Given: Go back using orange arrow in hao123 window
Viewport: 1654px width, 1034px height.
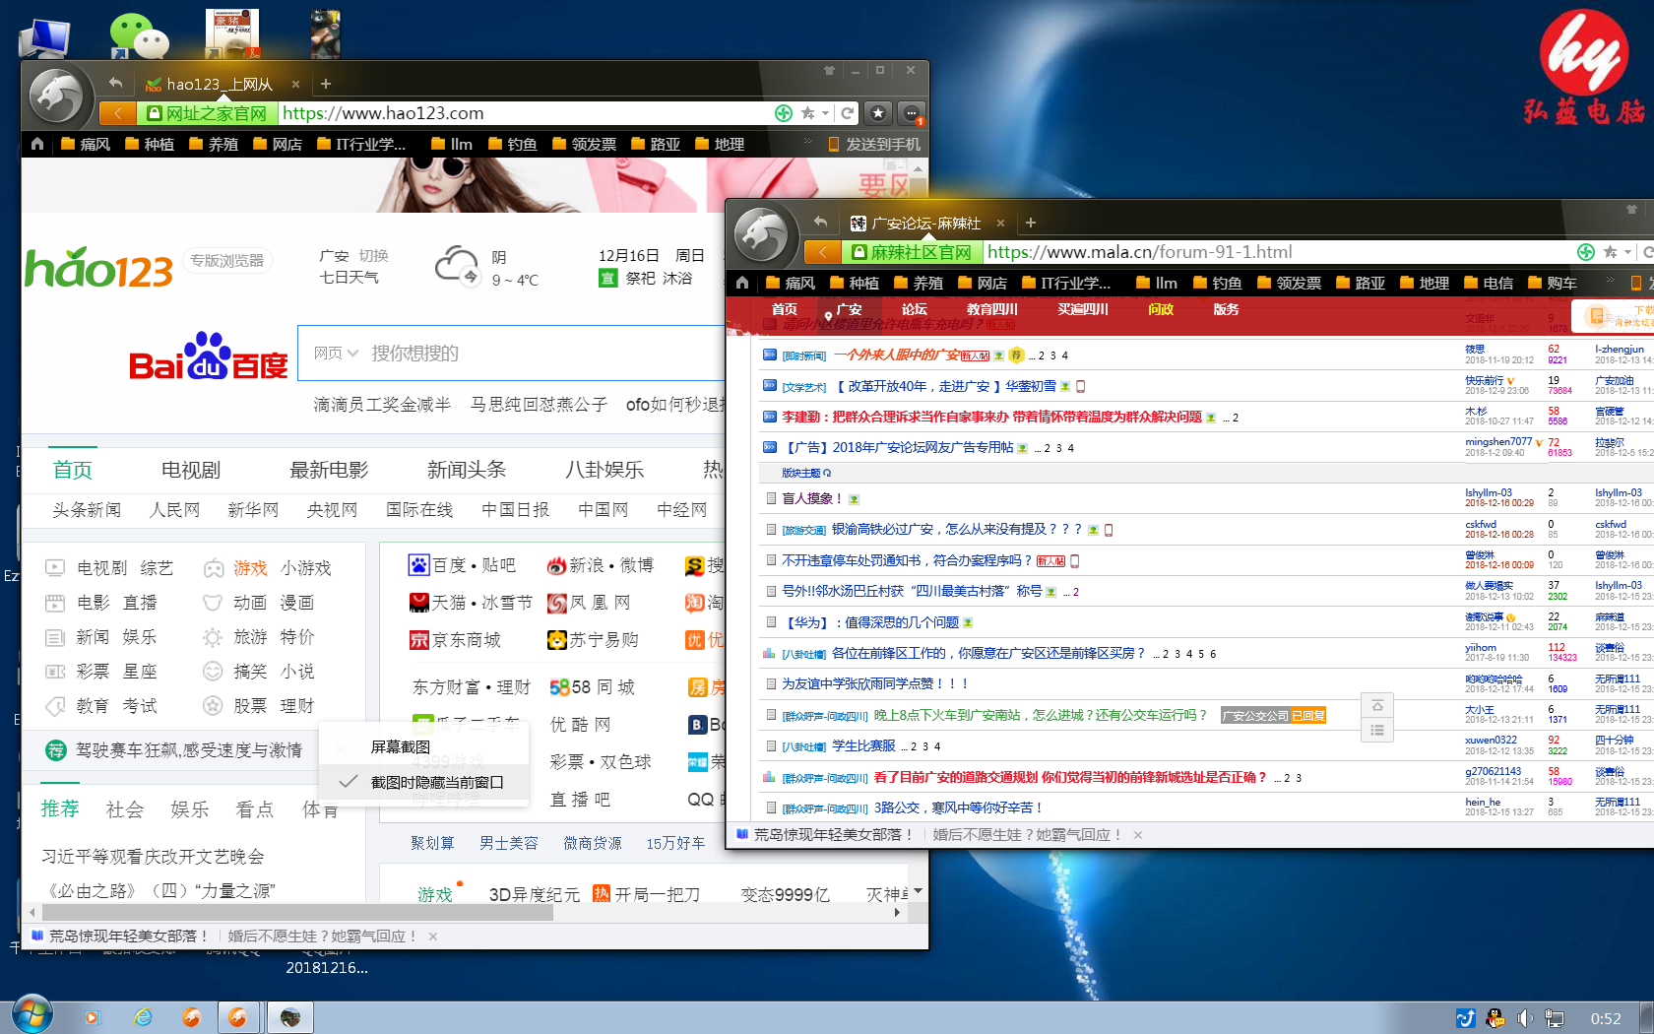Looking at the screenshot, I should pyautogui.click(x=117, y=113).
